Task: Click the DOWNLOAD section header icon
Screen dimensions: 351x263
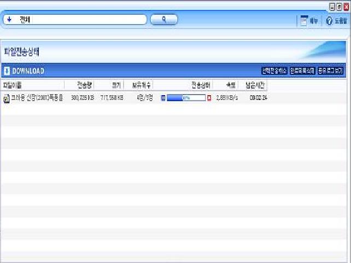Action: pos(7,71)
